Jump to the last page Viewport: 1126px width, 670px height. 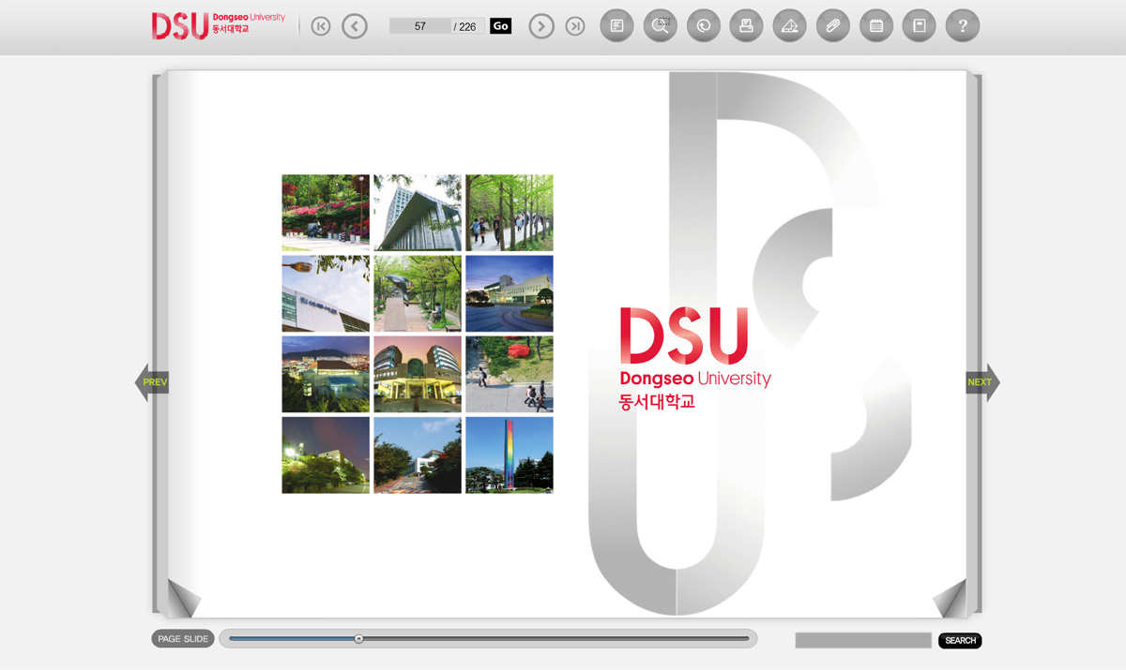coord(575,26)
